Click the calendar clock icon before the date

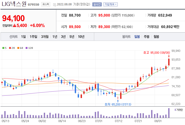[x=55, y=5]
